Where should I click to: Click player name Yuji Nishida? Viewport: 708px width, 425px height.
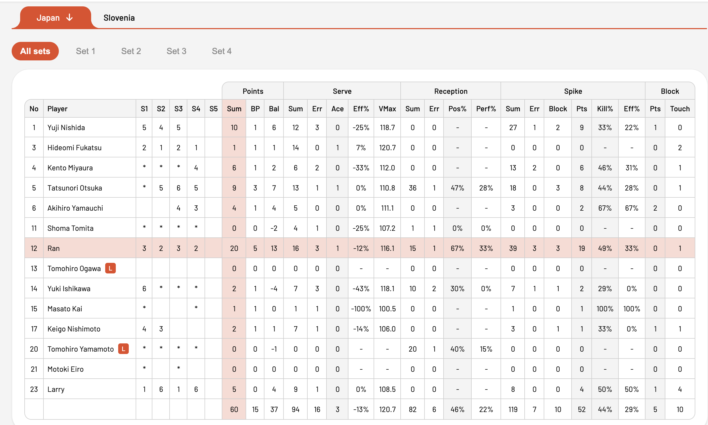(66, 127)
